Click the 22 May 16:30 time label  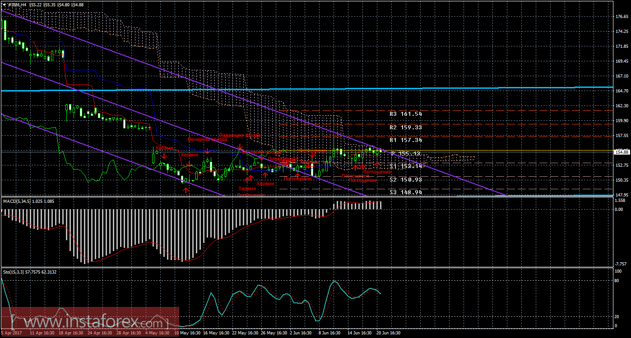click(244, 333)
